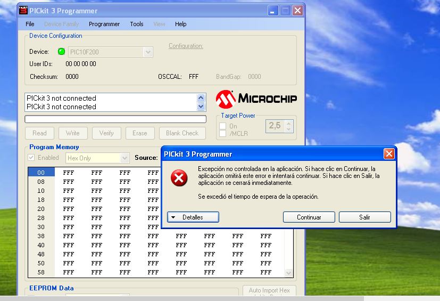Open the PIC10F200 device dropdown
Viewport: 440px width, 301px height.
pyautogui.click(x=148, y=52)
